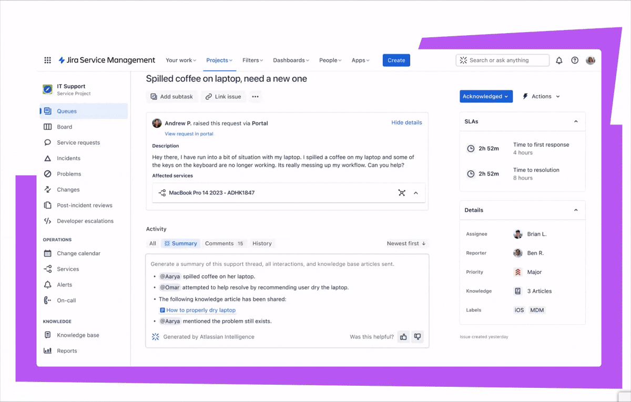Click the Change calendar icon
The width and height of the screenshot is (631, 402).
coord(47,253)
